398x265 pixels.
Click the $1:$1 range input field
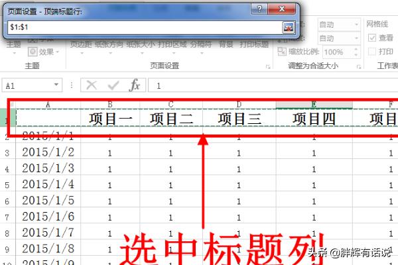(145, 27)
